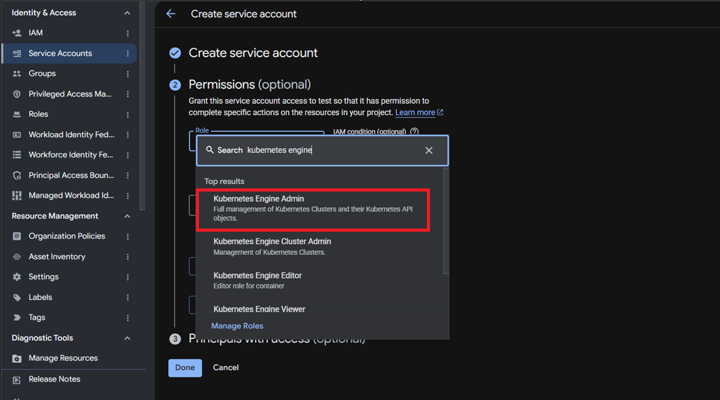Viewport: 720px width, 400px height.
Task: Open the three-dot menu next to Groups
Action: [127, 73]
